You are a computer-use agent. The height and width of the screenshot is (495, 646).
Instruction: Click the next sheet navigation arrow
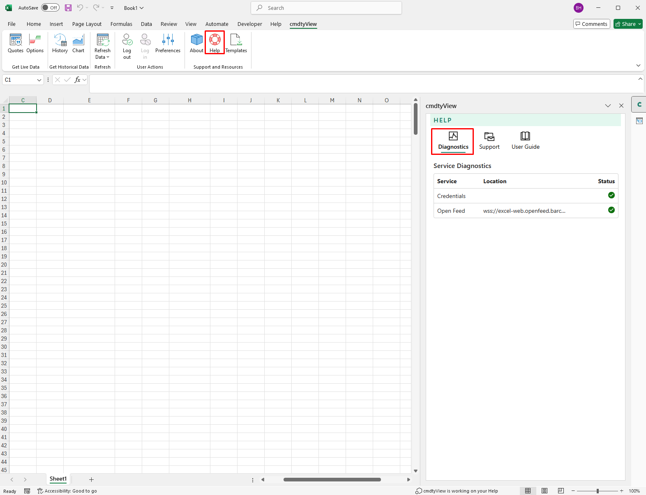coord(25,479)
